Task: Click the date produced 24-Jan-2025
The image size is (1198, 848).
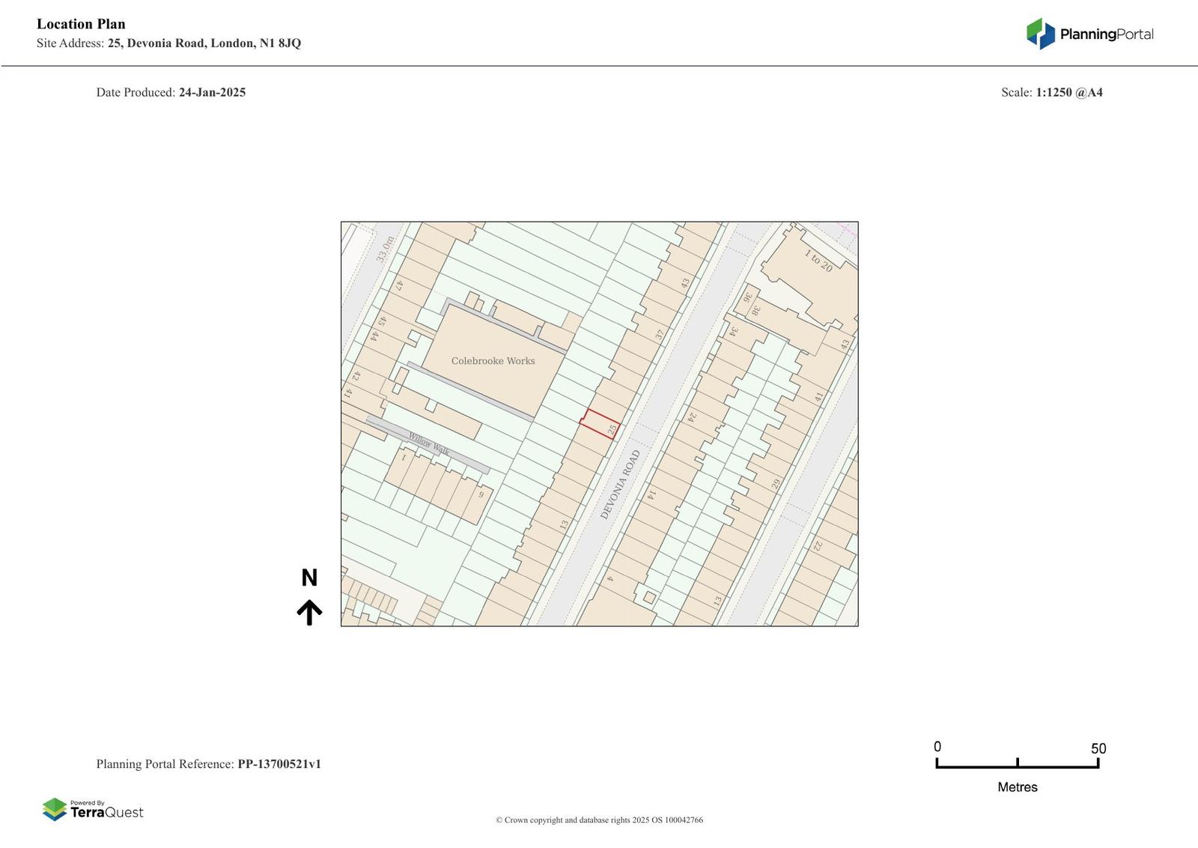Action: point(212,93)
